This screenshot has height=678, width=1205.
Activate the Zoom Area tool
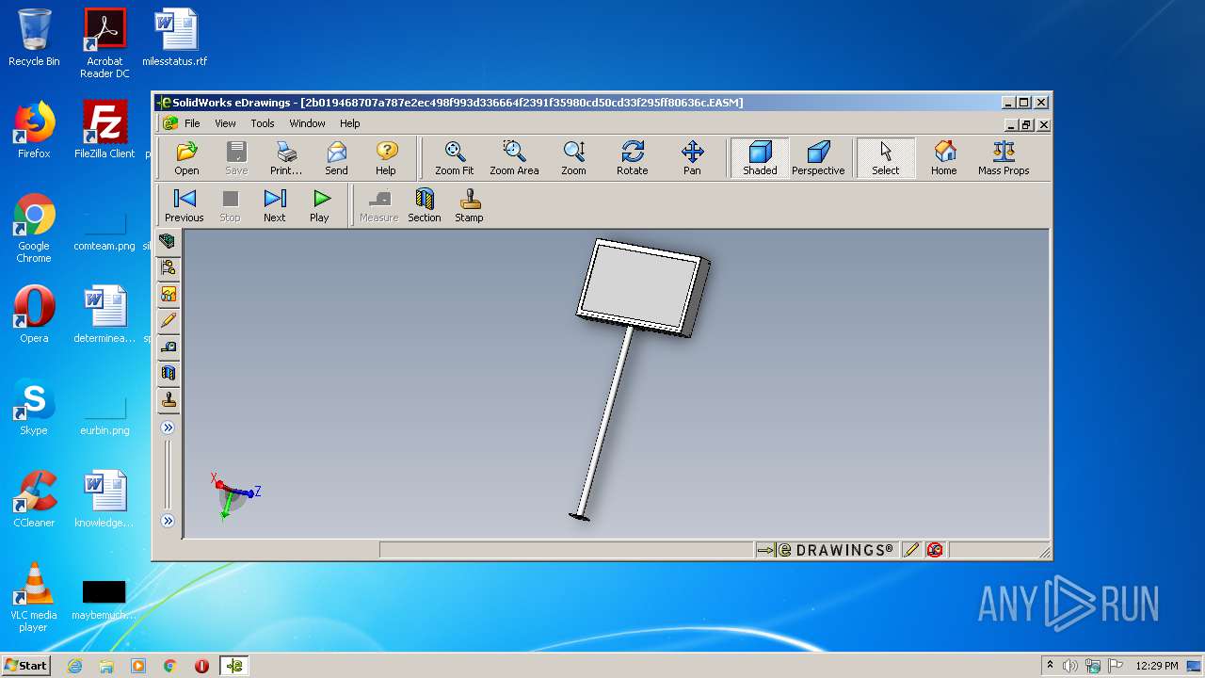514,157
